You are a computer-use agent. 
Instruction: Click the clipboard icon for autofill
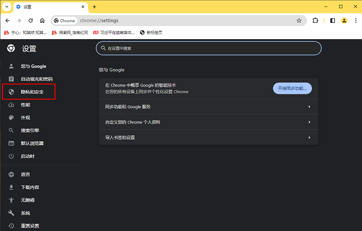(11, 79)
